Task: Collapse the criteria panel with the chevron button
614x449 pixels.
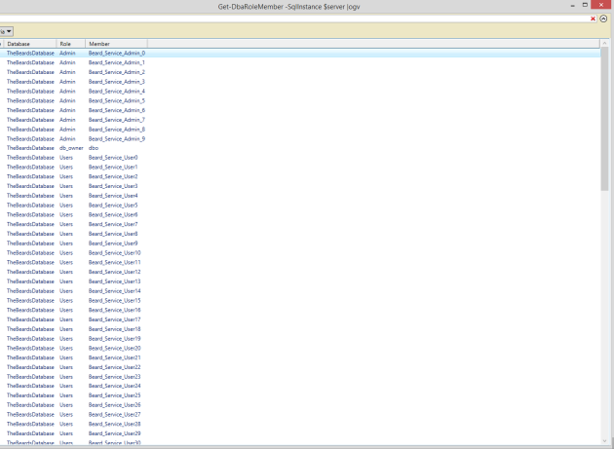Action: tap(603, 19)
